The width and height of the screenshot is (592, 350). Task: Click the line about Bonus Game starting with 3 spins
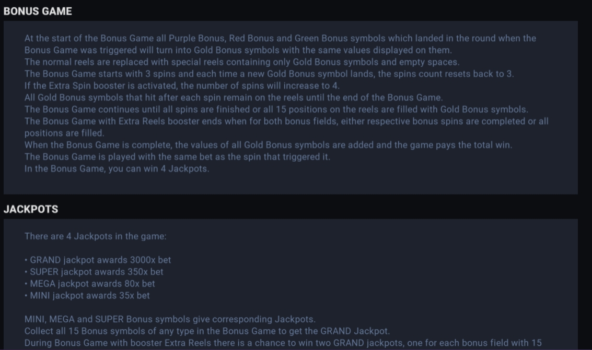pos(269,74)
